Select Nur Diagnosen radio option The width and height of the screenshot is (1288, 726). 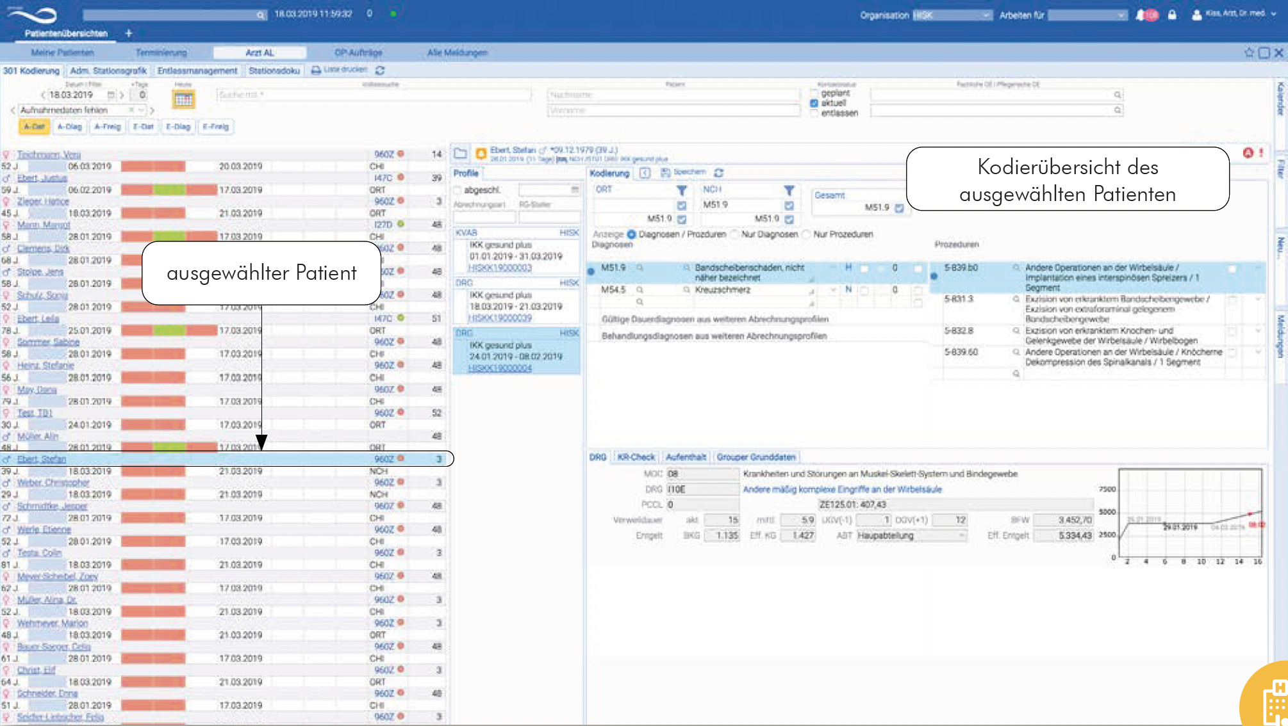(x=735, y=234)
